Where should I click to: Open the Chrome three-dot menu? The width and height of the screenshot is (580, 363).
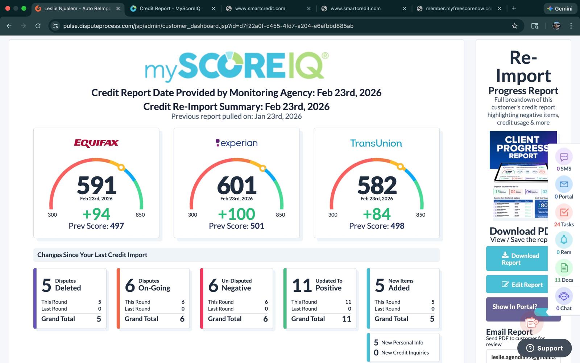pos(571,26)
